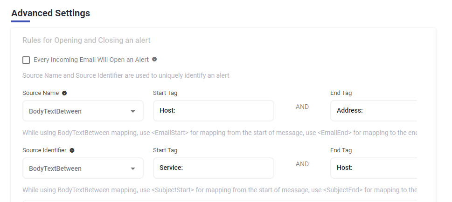The image size is (452, 202).
Task: Click the AND label in Source Identifier row
Action: pyautogui.click(x=302, y=164)
